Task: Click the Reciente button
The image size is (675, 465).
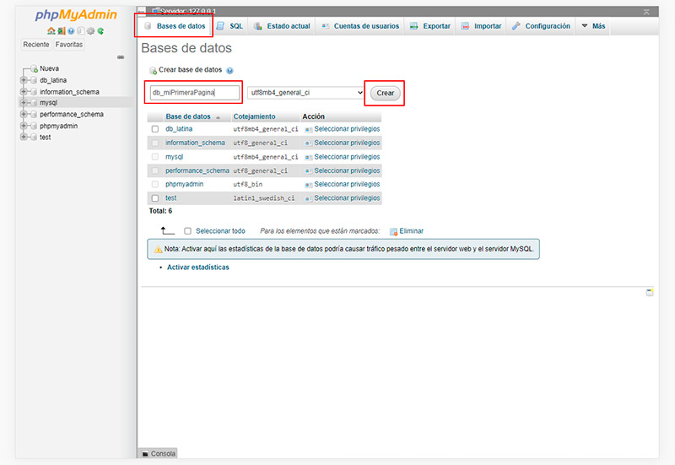Action: [x=36, y=45]
